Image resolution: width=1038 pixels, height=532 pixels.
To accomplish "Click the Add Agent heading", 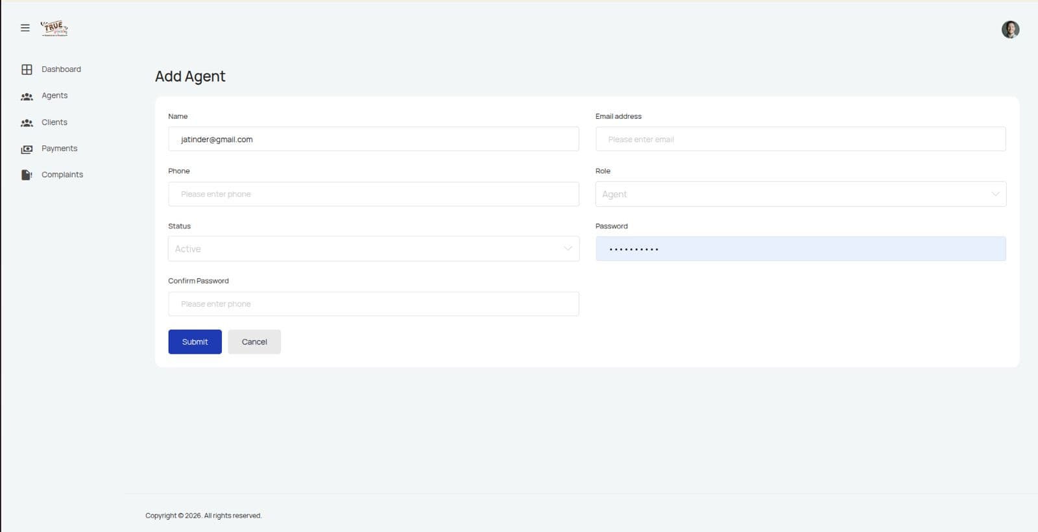I will [x=190, y=77].
